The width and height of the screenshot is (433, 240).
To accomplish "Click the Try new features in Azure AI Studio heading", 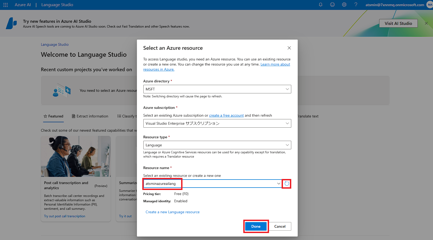I will click(x=57, y=21).
